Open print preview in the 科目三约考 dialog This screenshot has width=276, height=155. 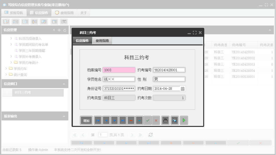[x=175, y=120]
